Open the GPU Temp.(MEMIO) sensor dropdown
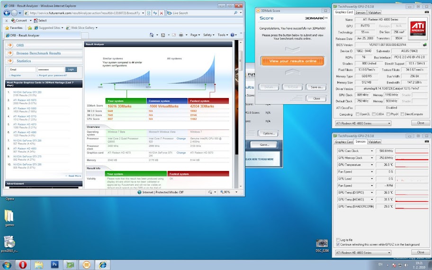This screenshot has width=432, height=270. (x=372, y=199)
